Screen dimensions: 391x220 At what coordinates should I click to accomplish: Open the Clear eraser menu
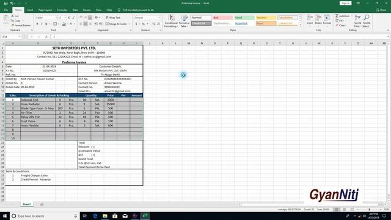(341, 26)
